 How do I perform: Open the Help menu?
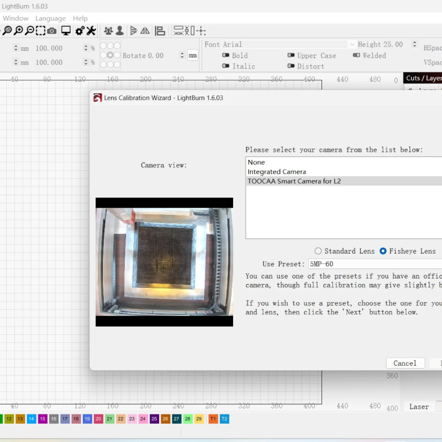tap(80, 18)
